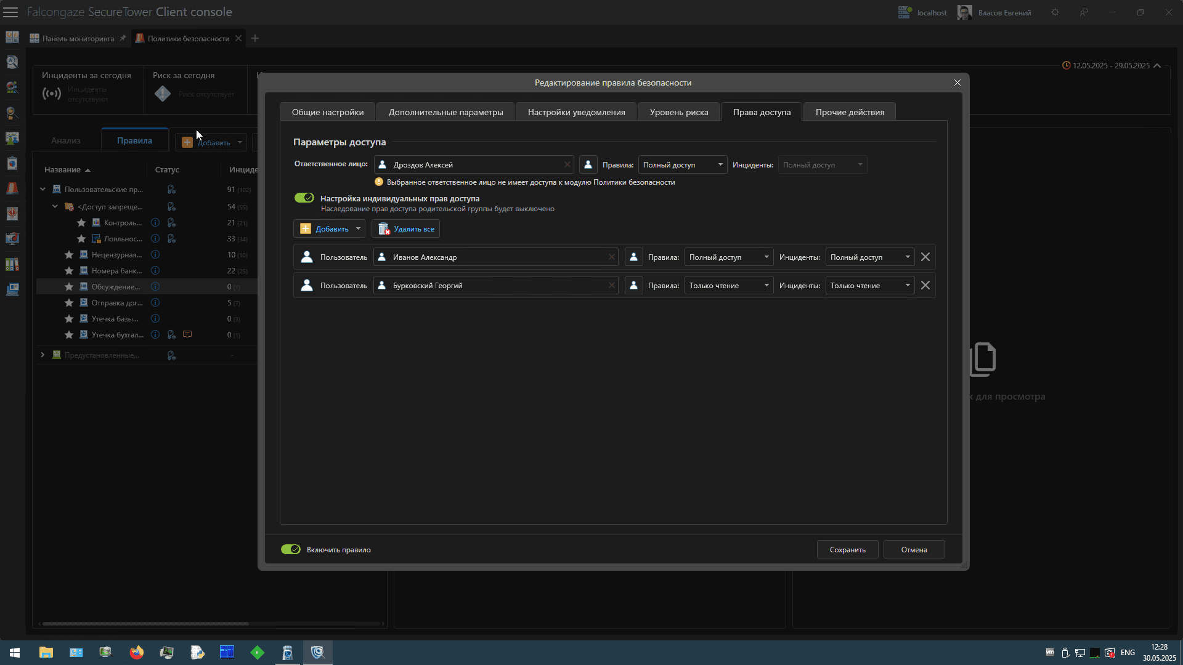1183x665 pixels.
Task: Open the Правила dropdown for the responsible person
Action: [x=683, y=164]
